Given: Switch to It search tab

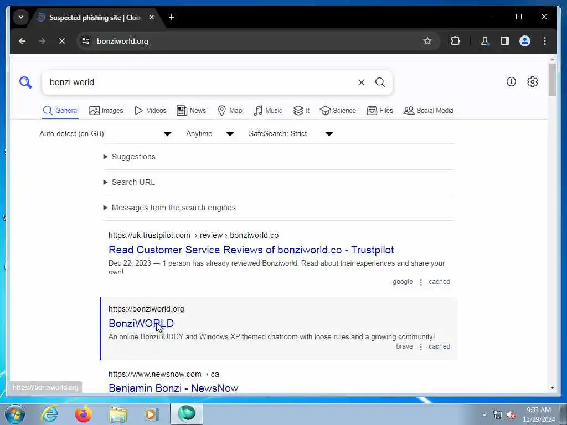Looking at the screenshot, I should (x=301, y=111).
